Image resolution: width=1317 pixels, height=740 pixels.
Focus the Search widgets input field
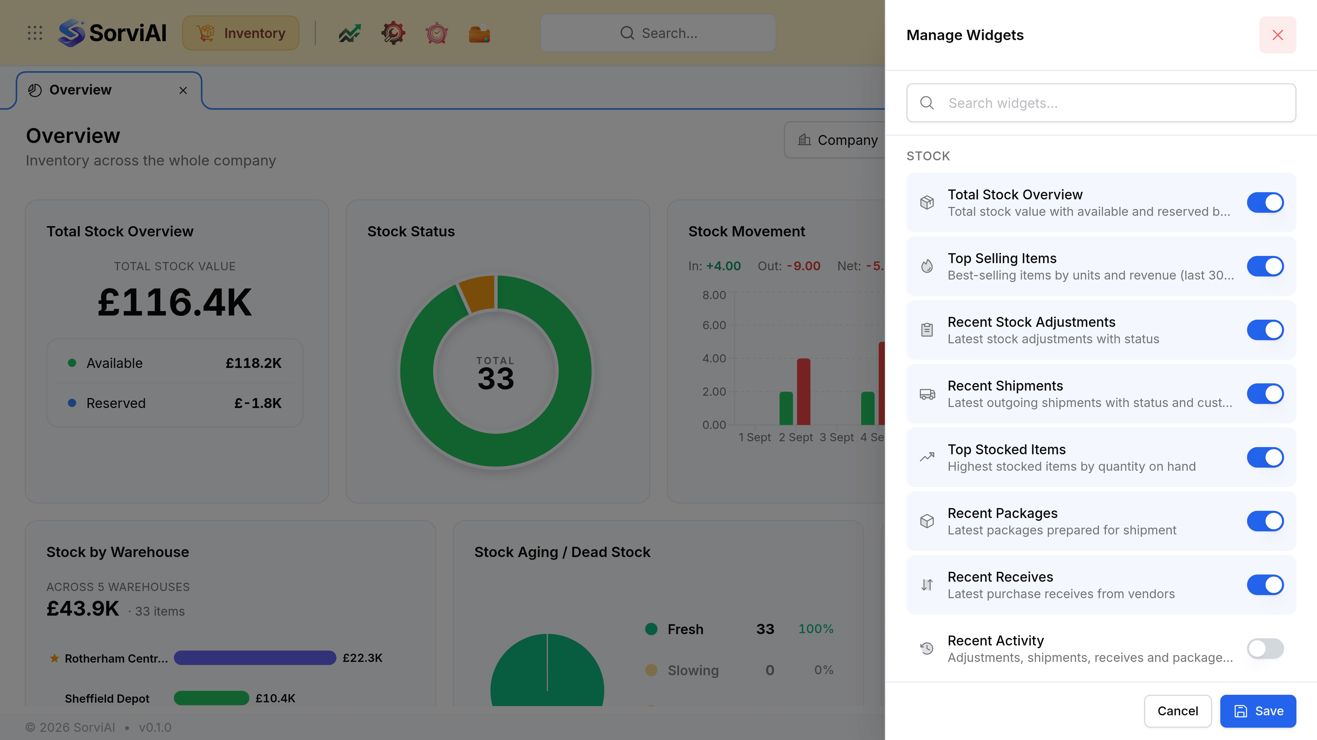1101,103
